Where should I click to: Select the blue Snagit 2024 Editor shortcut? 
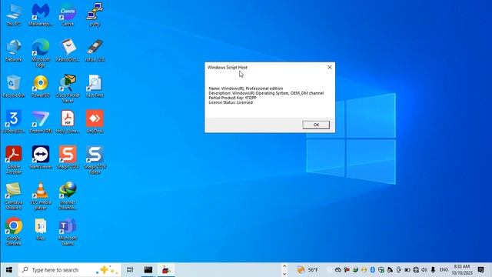pyautogui.click(x=95, y=160)
